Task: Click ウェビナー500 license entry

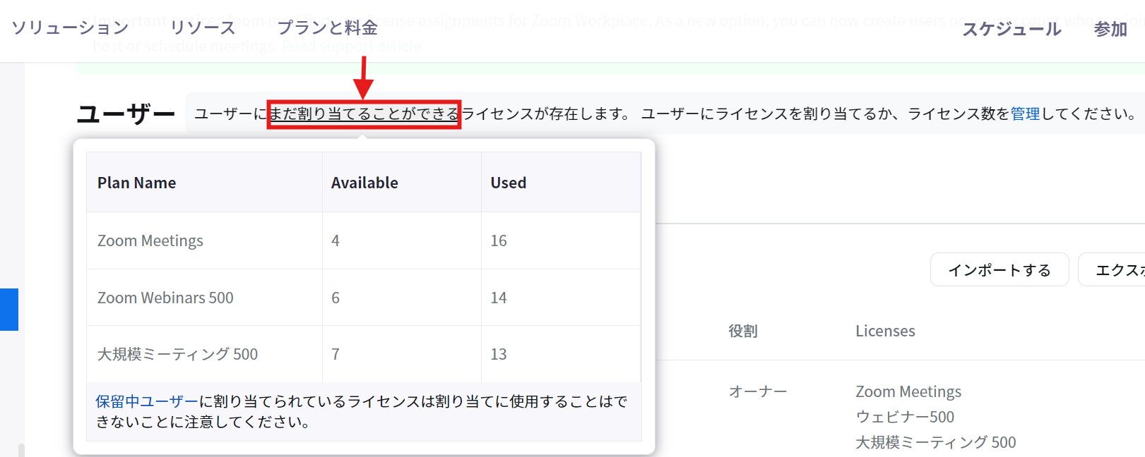Action: click(x=905, y=417)
